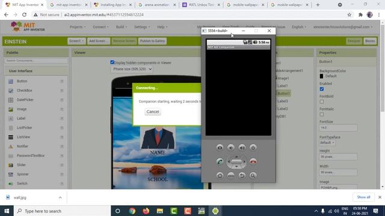
Task: Select the Label component in Palette
Action: pos(21,118)
